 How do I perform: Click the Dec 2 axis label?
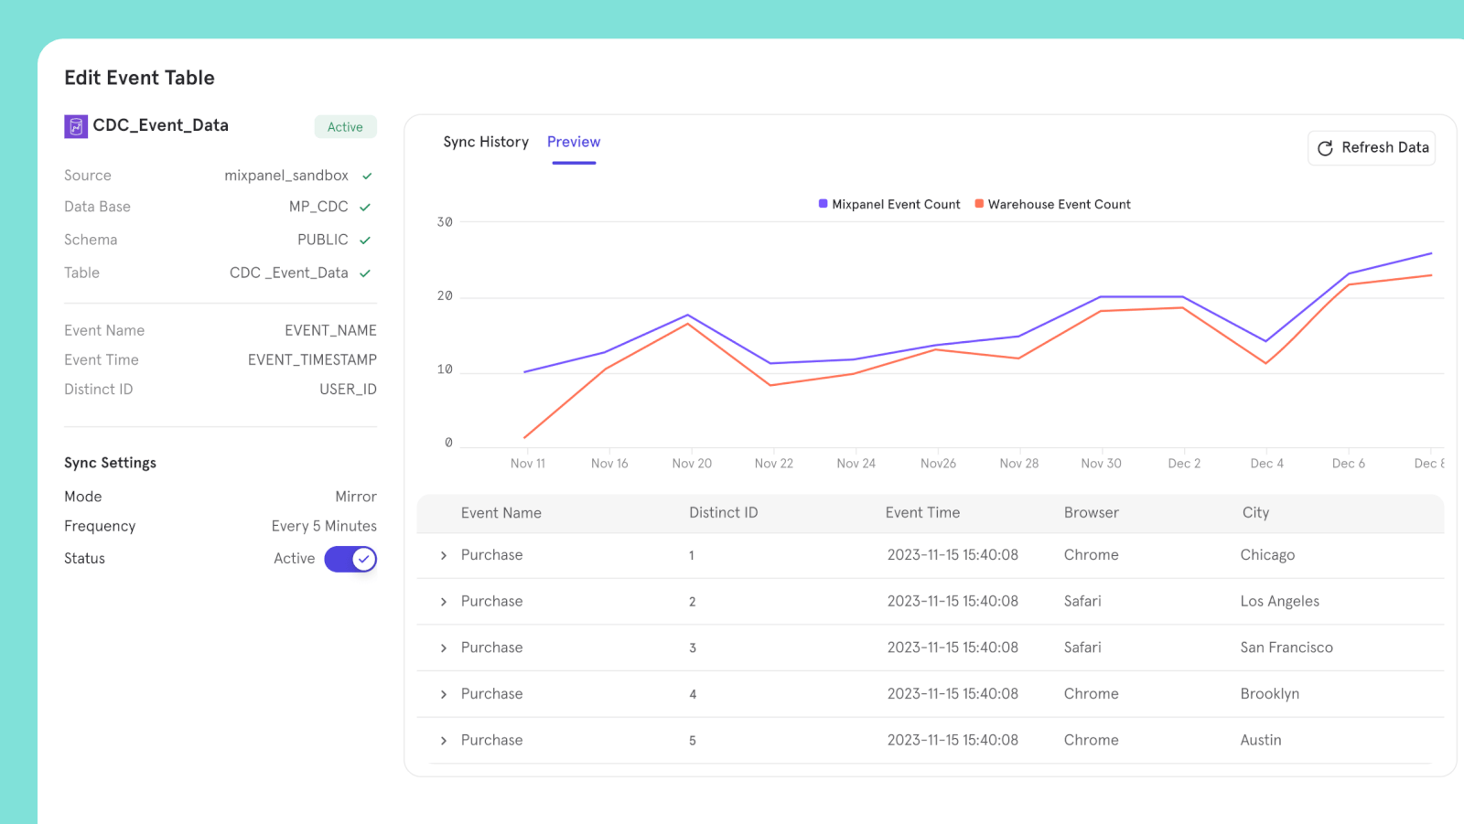tap(1184, 464)
